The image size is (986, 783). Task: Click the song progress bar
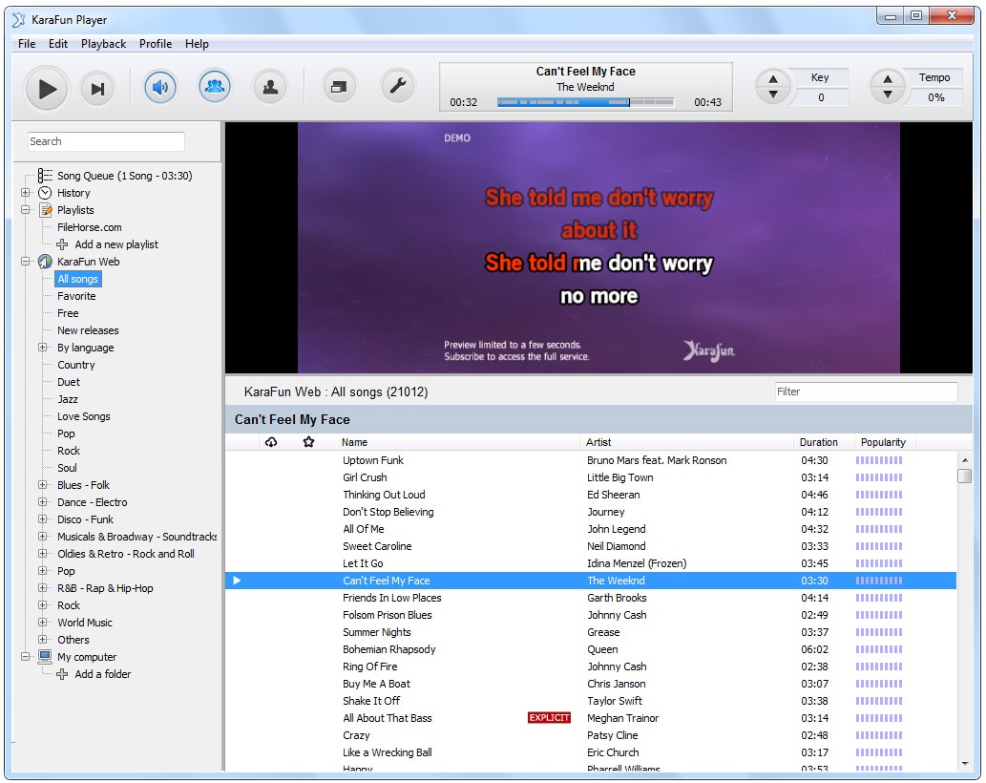point(585,102)
